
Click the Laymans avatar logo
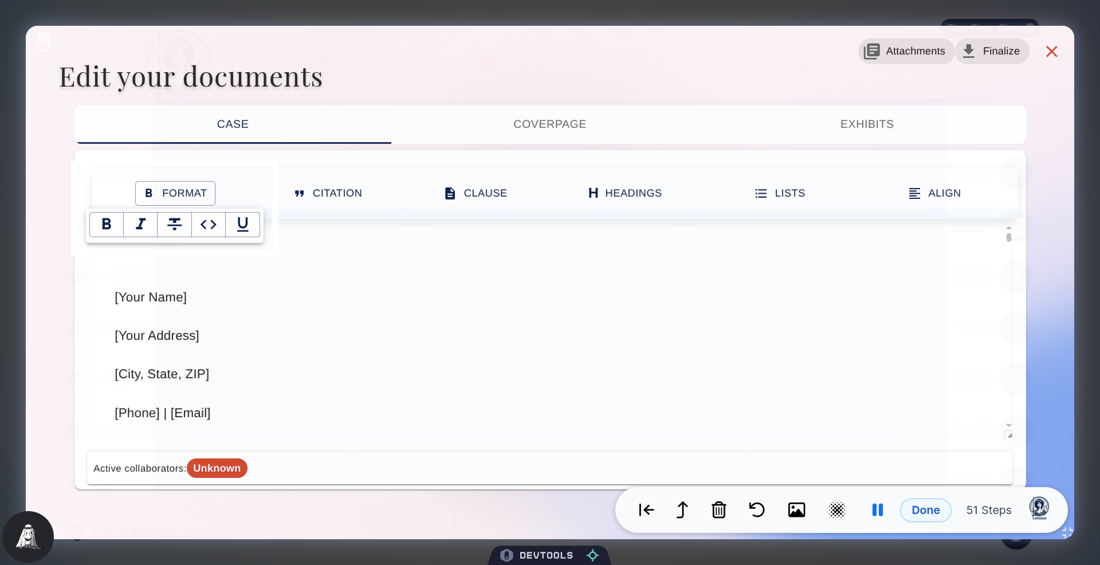pyautogui.click(x=1039, y=508)
